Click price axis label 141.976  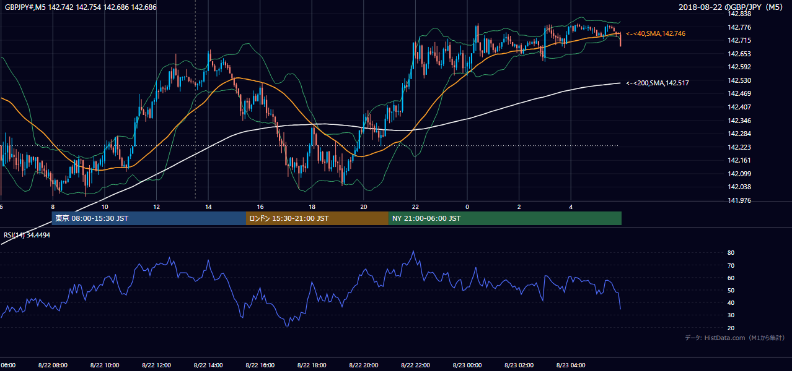739,200
